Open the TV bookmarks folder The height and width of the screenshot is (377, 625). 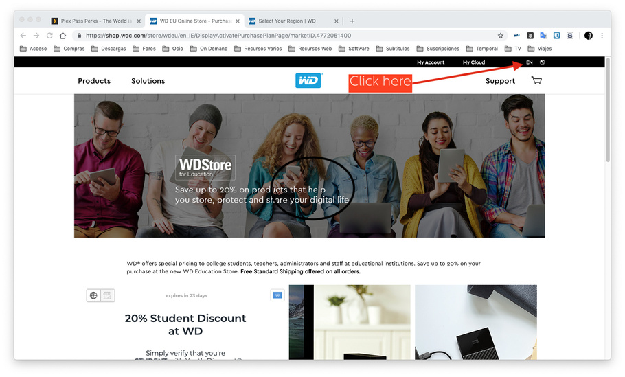tap(512, 49)
